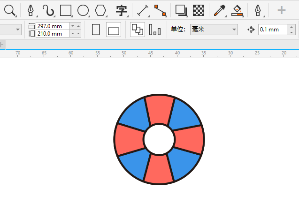The height and width of the screenshot is (211, 299).
Task: Click the upper-left blue wheel segment
Action: pos(134,115)
